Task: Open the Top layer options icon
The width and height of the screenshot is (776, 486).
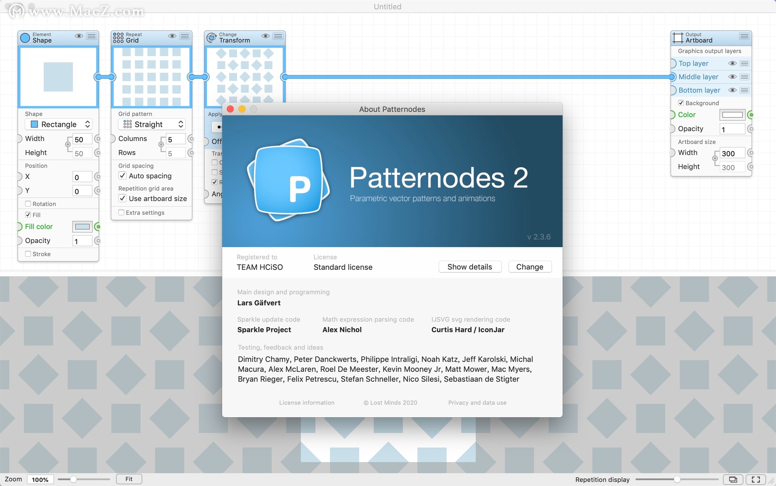Action: point(744,63)
